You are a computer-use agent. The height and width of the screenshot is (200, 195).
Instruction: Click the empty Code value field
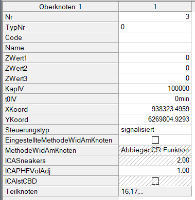coord(155,37)
